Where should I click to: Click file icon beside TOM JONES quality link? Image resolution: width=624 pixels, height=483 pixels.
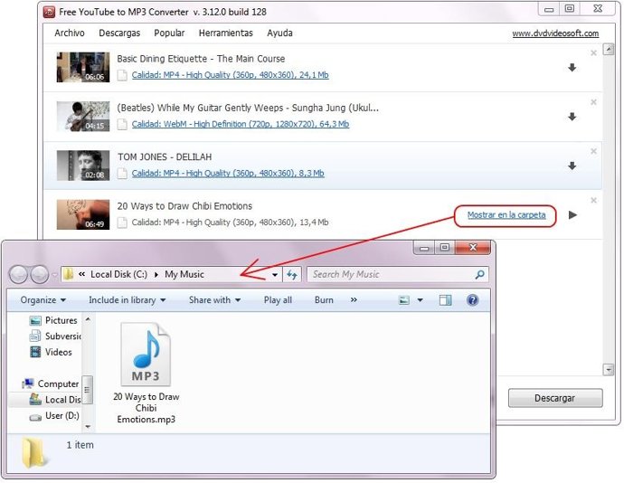pos(123,174)
